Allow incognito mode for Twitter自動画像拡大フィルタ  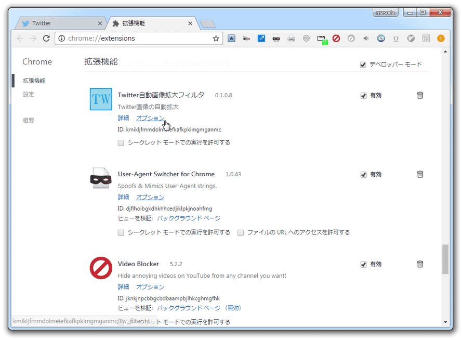coord(121,143)
